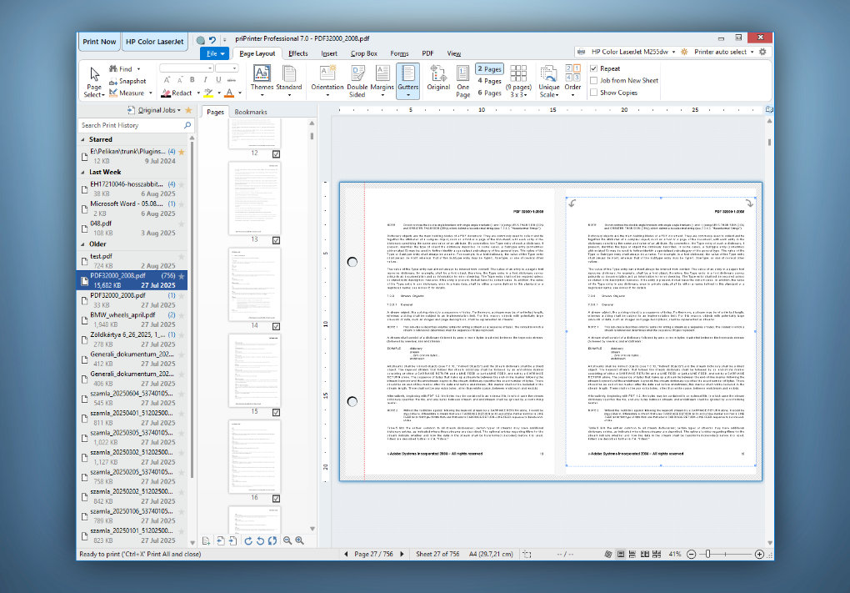Click the zoom slider handle in status bar

(707, 554)
